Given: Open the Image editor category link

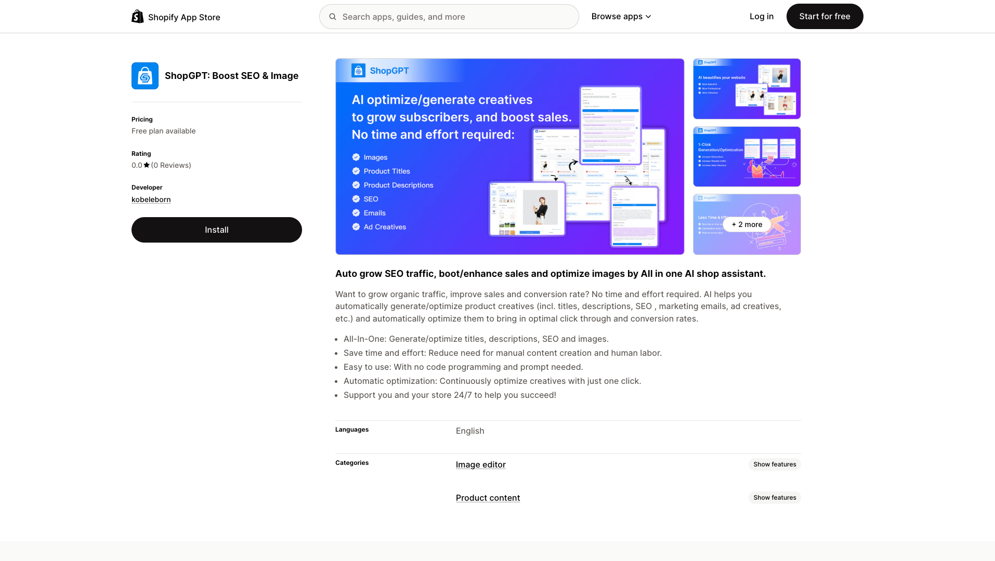Looking at the screenshot, I should [480, 464].
